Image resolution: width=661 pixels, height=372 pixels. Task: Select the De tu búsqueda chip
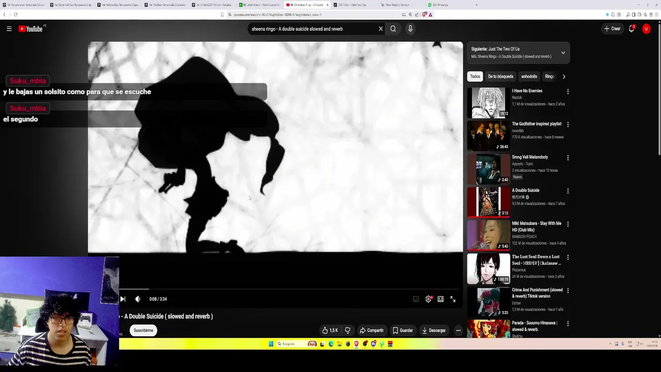[x=500, y=76]
